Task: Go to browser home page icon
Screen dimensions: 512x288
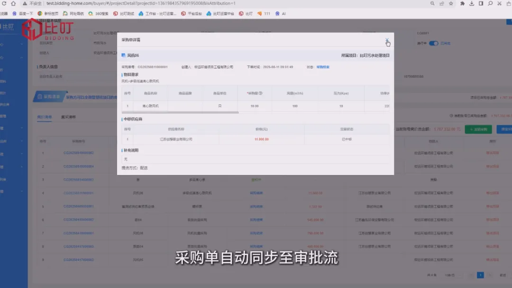Action: [x=13, y=3]
